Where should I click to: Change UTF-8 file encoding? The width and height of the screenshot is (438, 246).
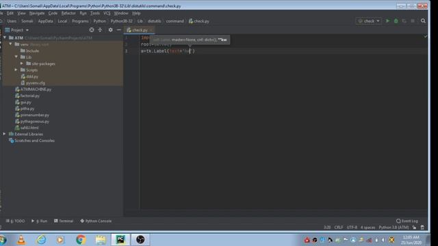point(352,228)
